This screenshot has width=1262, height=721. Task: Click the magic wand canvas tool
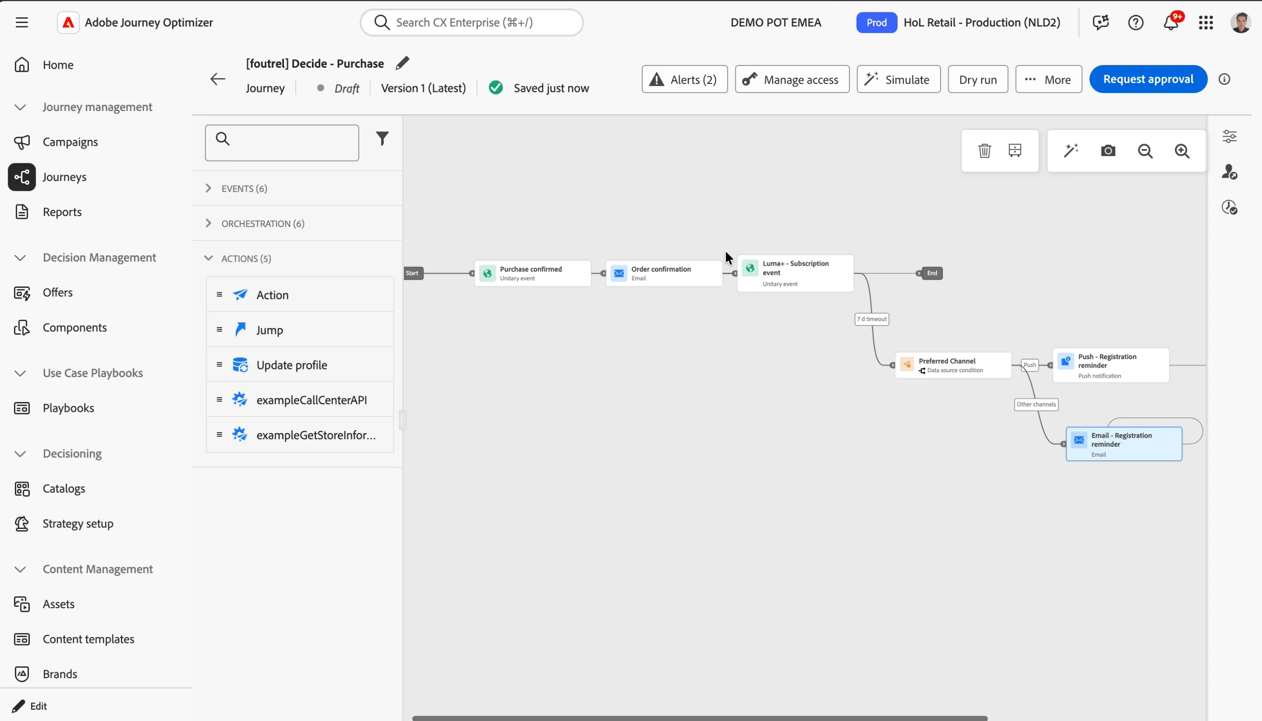pos(1071,151)
